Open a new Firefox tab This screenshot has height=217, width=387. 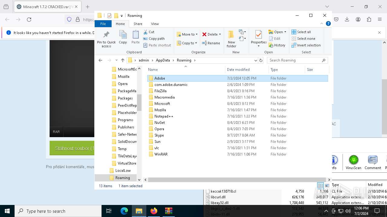click(x=87, y=7)
